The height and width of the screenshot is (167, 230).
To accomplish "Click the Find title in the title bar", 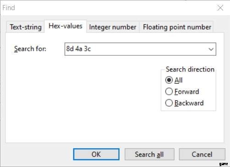I will [9, 8].
